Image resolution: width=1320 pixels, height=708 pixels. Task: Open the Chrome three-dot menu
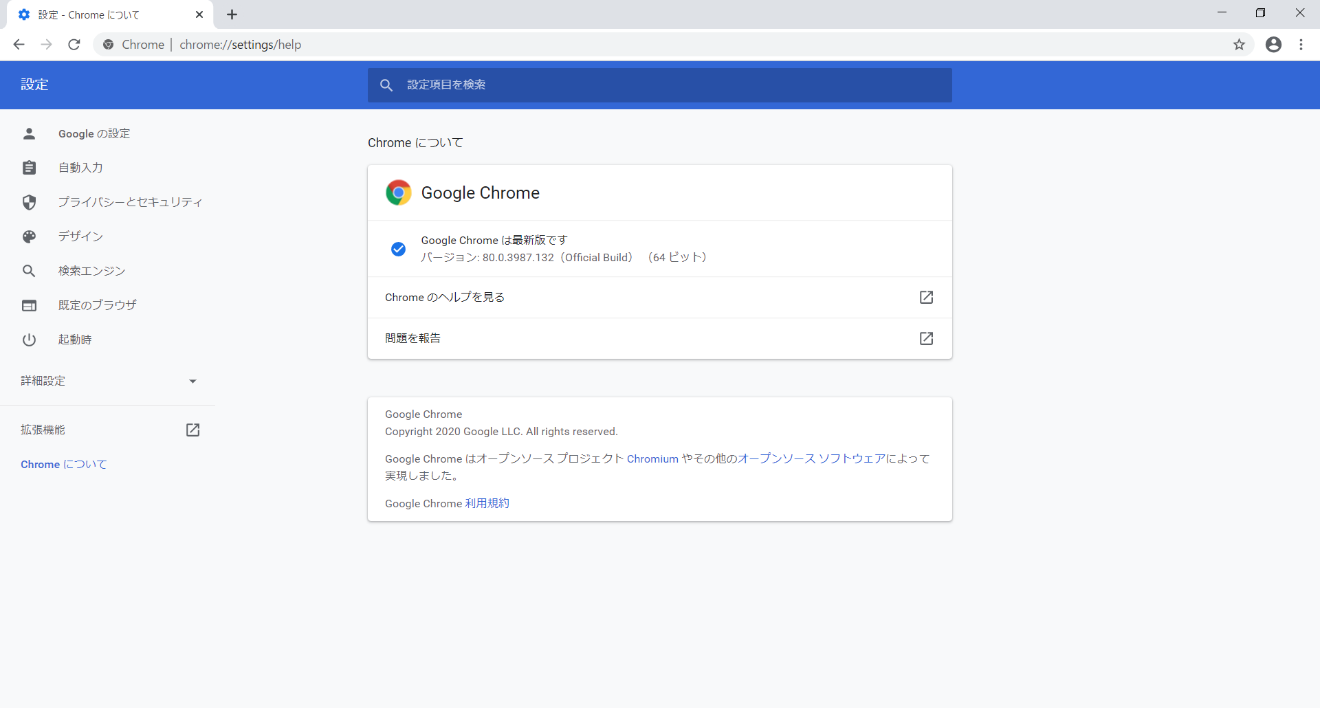pos(1301,45)
